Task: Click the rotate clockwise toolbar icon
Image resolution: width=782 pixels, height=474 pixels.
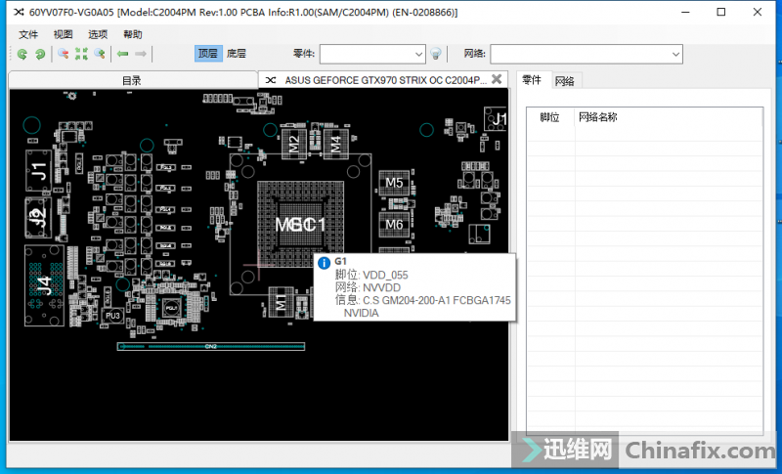Action: pos(40,54)
